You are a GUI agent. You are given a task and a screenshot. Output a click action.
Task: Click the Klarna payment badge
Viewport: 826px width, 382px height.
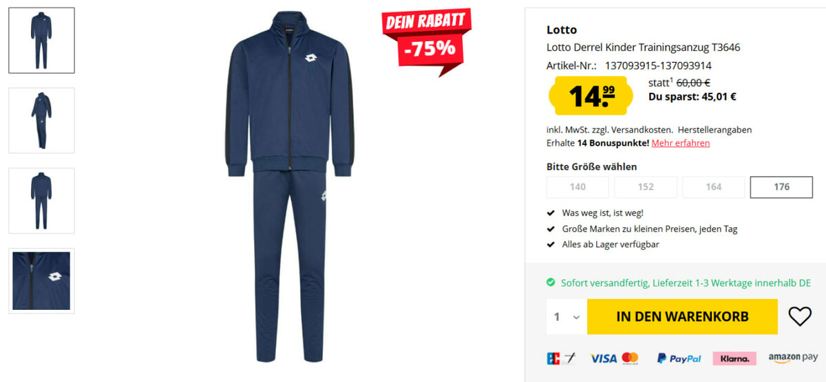pyautogui.click(x=734, y=358)
